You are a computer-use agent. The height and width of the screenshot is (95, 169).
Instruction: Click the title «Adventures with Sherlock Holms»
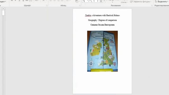(106, 15)
